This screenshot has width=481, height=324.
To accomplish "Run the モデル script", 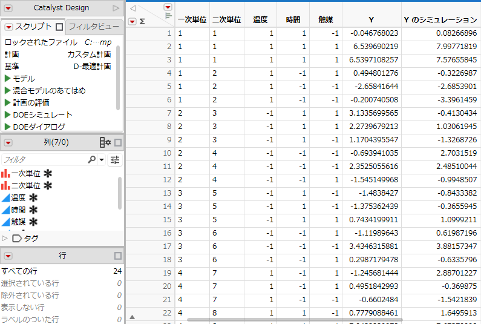I will pos(8,79).
